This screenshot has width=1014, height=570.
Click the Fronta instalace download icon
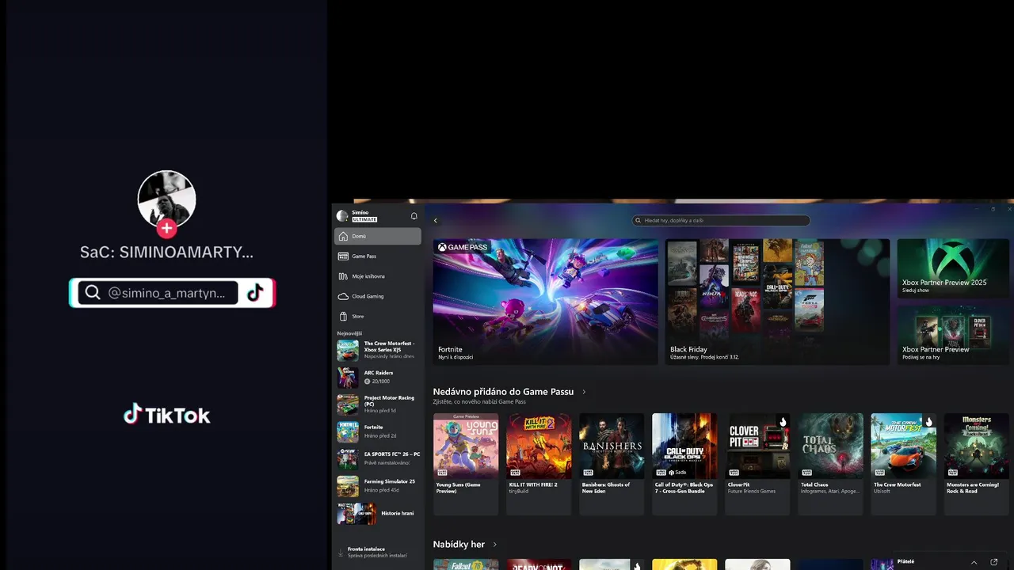(341, 552)
